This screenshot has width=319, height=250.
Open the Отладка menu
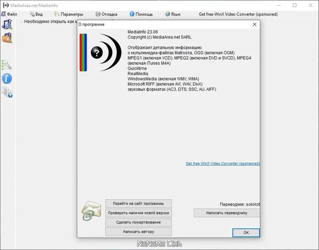coord(106,14)
